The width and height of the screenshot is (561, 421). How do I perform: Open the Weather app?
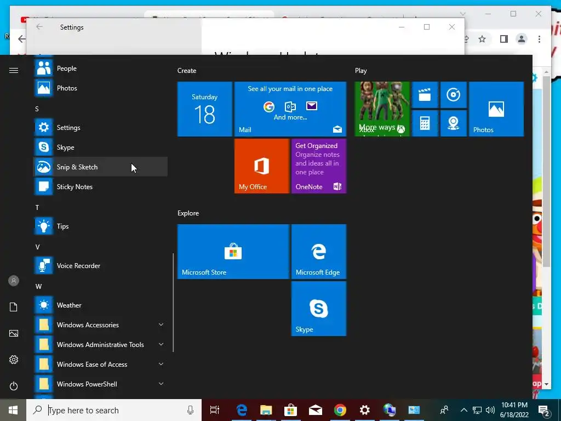(100, 305)
